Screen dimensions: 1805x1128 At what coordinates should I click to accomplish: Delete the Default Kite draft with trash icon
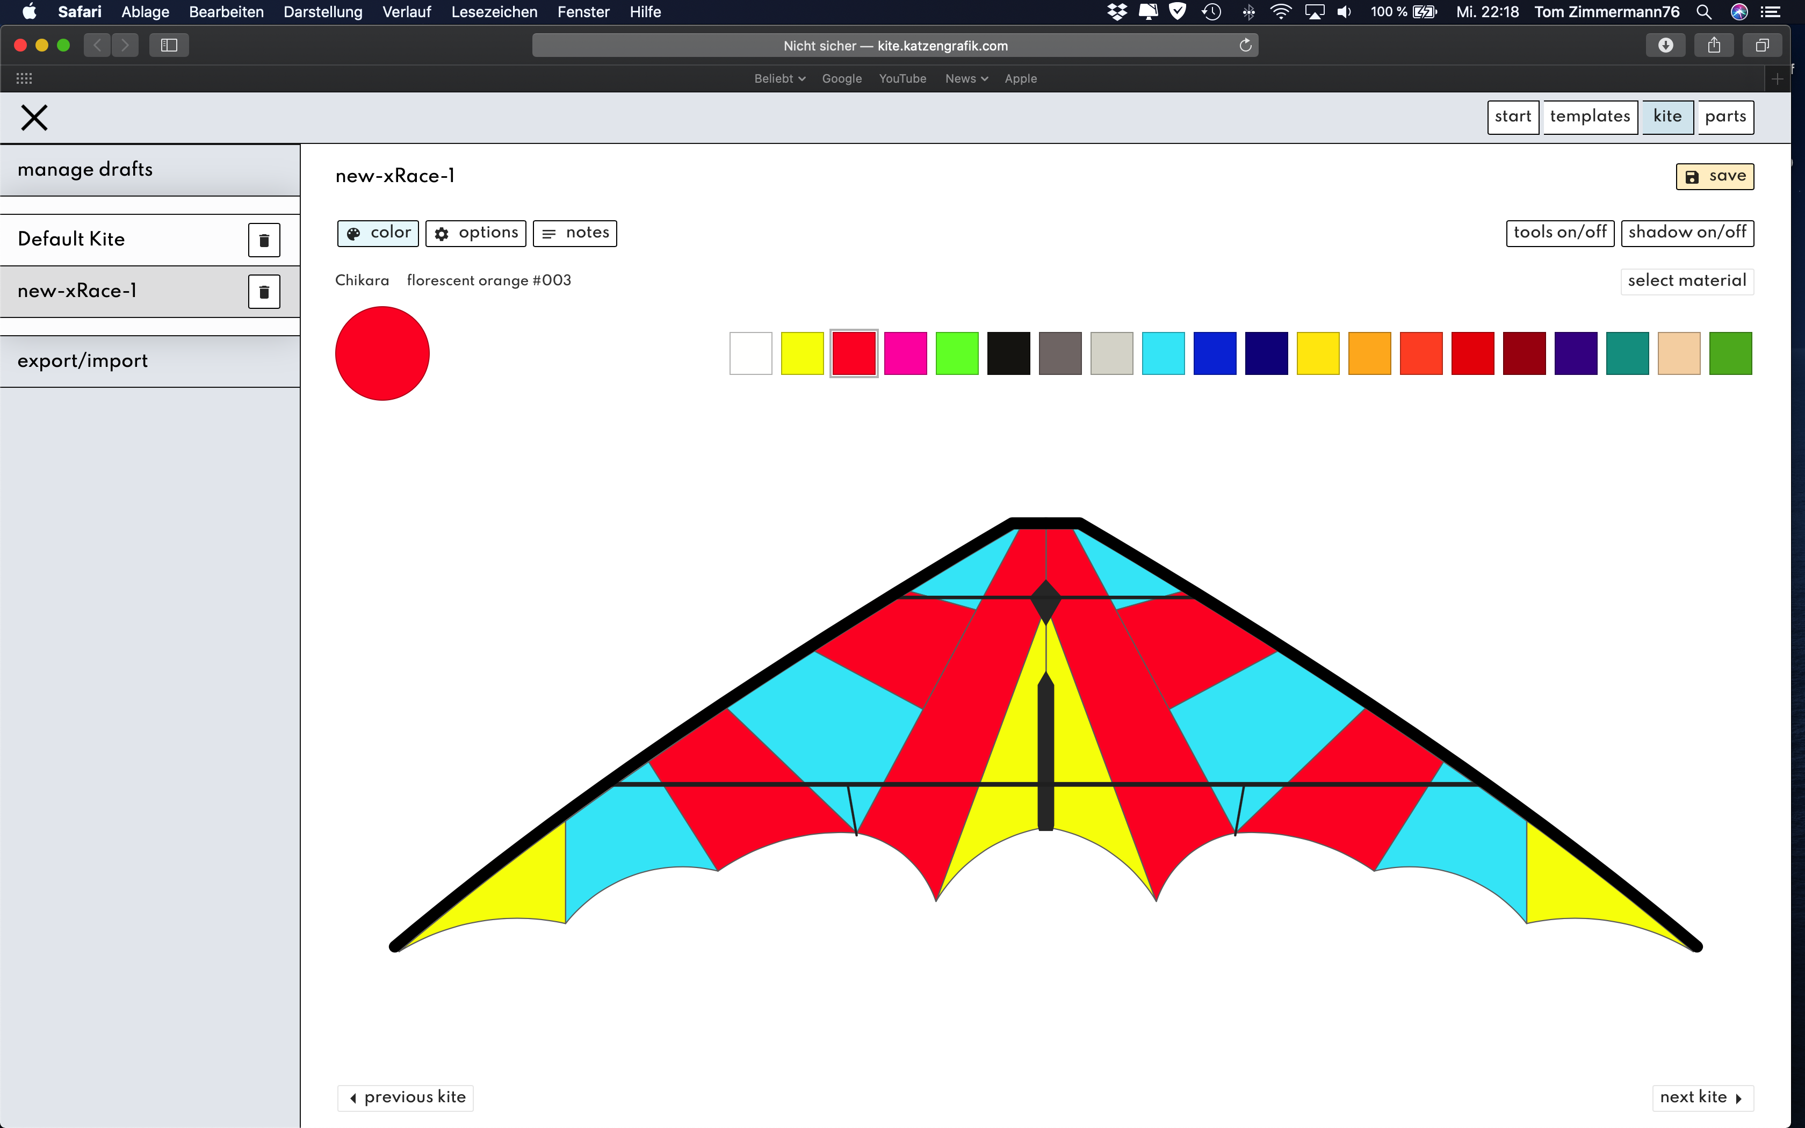coord(263,240)
